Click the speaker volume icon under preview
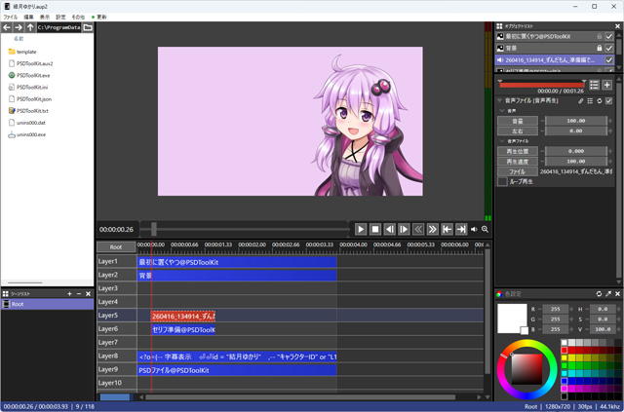 pyautogui.click(x=474, y=229)
